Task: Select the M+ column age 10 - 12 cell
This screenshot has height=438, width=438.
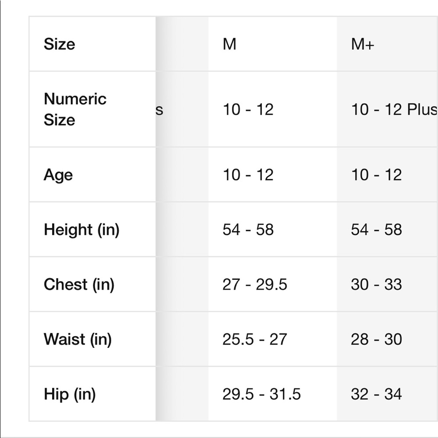Action: [x=388, y=175]
